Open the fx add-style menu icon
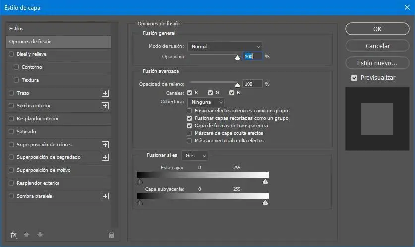415x247 pixels. (x=14, y=235)
